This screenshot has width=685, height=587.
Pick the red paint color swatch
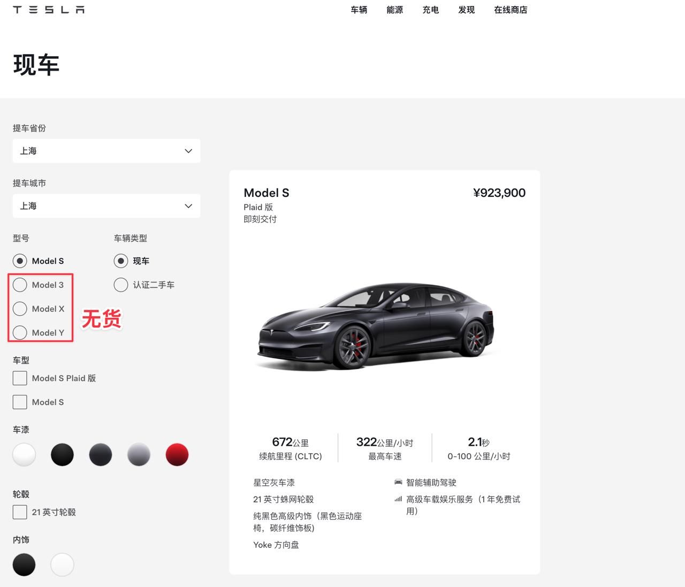(x=177, y=455)
